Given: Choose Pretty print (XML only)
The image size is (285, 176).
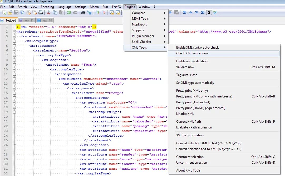Looking at the screenshot, I should (224, 91).
